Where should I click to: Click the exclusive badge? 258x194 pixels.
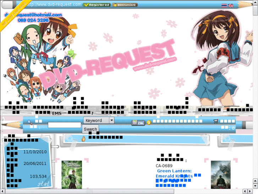coord(125,5)
